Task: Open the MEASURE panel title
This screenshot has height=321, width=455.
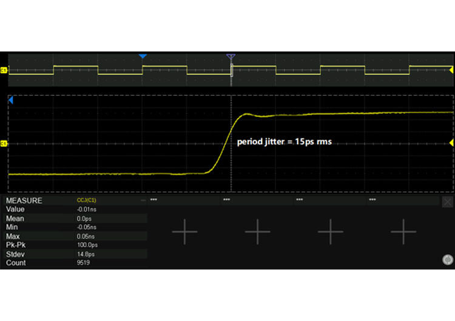Action: [24, 200]
